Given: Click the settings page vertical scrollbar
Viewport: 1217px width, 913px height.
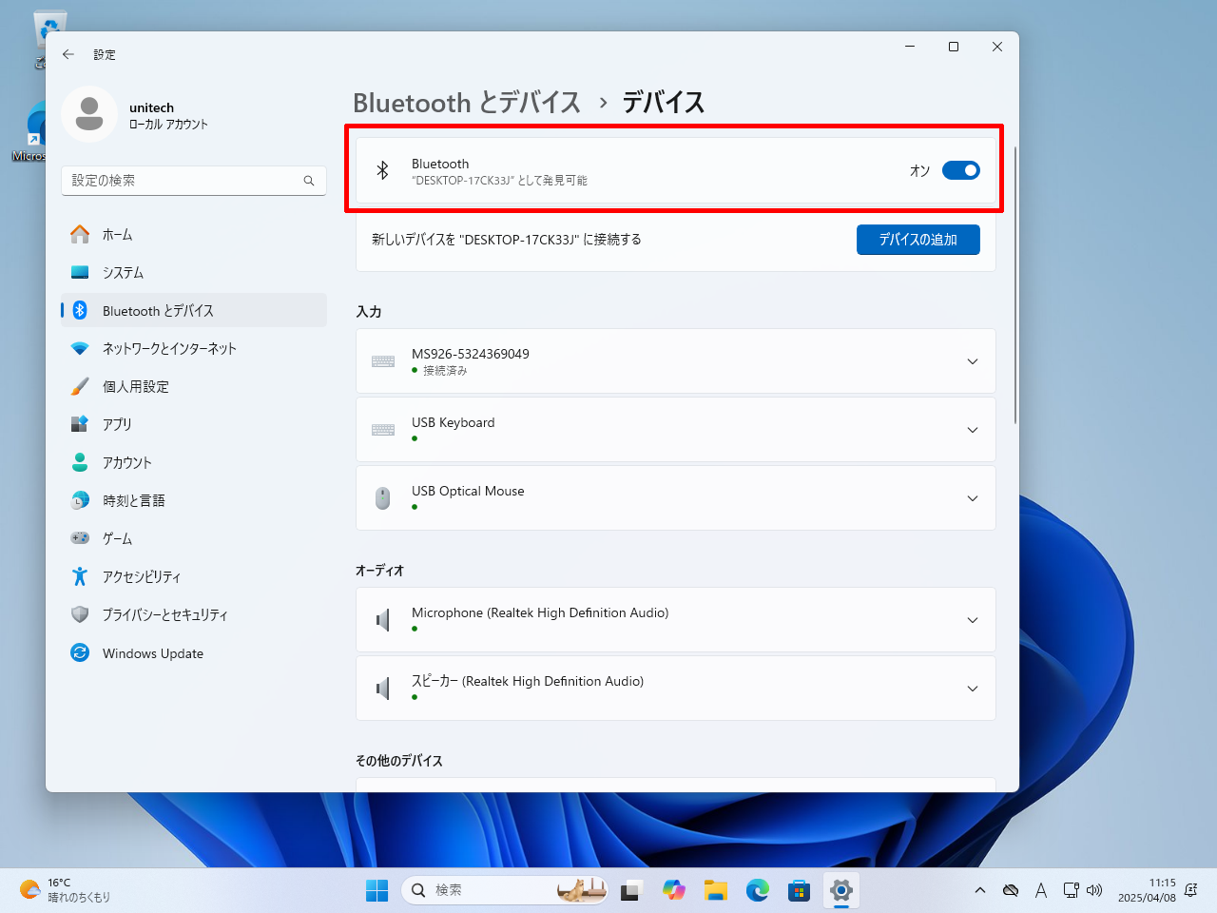Looking at the screenshot, I should (x=1015, y=285).
